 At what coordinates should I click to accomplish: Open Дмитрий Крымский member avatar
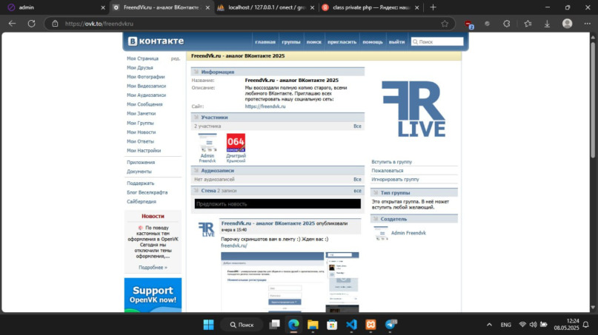(x=236, y=143)
